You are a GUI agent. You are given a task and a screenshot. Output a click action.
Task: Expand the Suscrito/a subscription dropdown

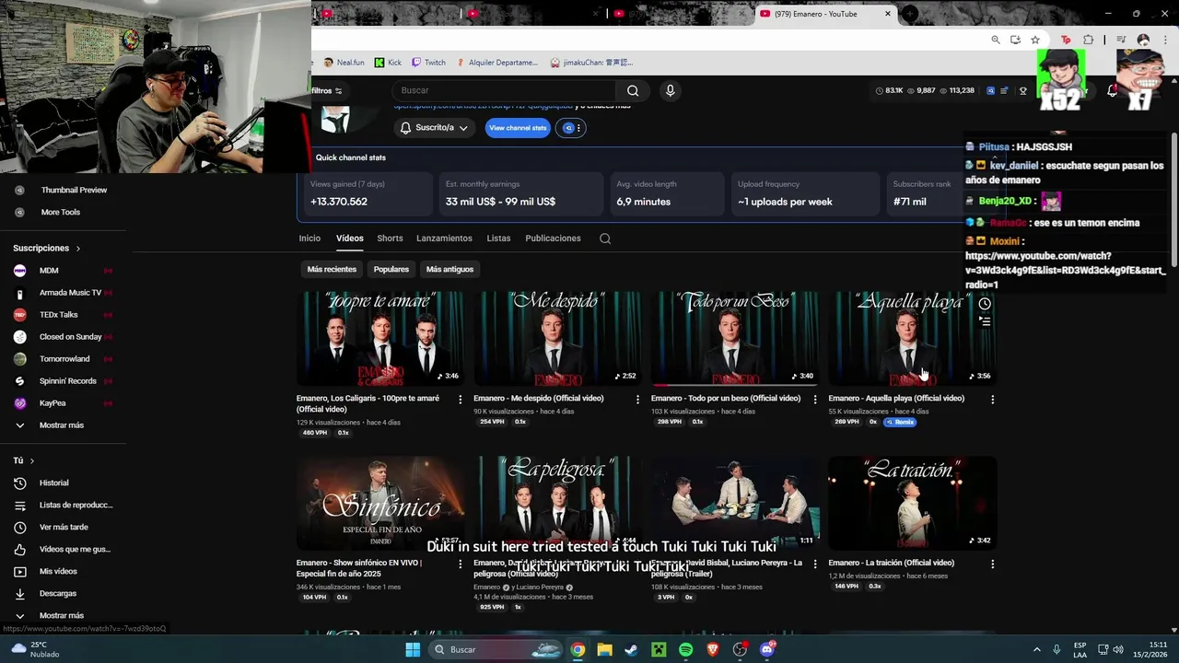click(x=434, y=128)
